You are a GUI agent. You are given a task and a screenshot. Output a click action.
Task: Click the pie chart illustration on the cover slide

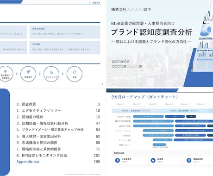[206, 30]
